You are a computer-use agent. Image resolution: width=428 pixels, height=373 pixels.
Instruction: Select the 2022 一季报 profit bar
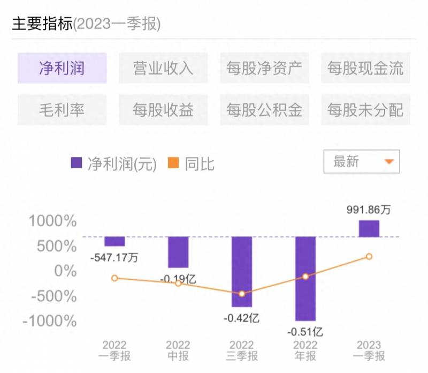(114, 242)
